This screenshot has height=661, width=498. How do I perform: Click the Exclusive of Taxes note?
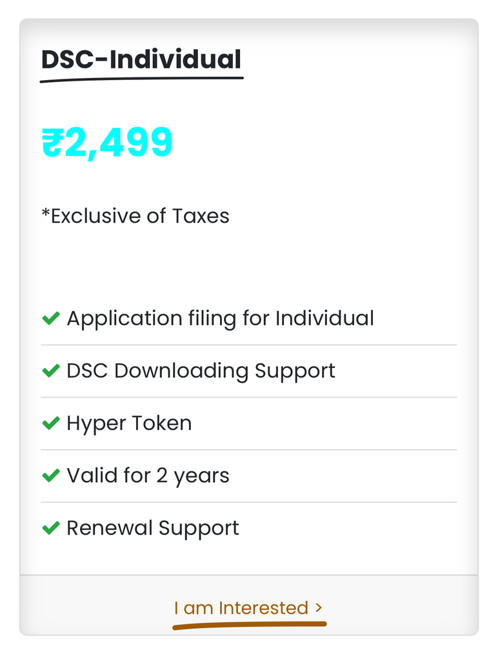(139, 216)
